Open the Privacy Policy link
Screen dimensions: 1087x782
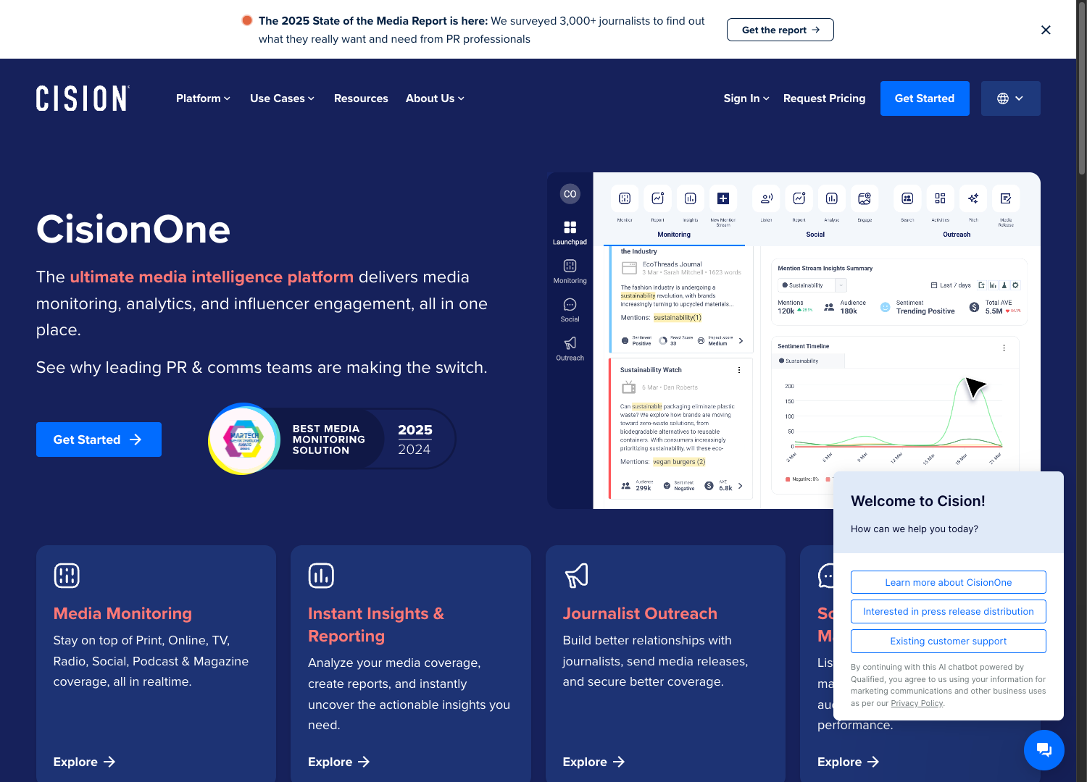(916, 703)
